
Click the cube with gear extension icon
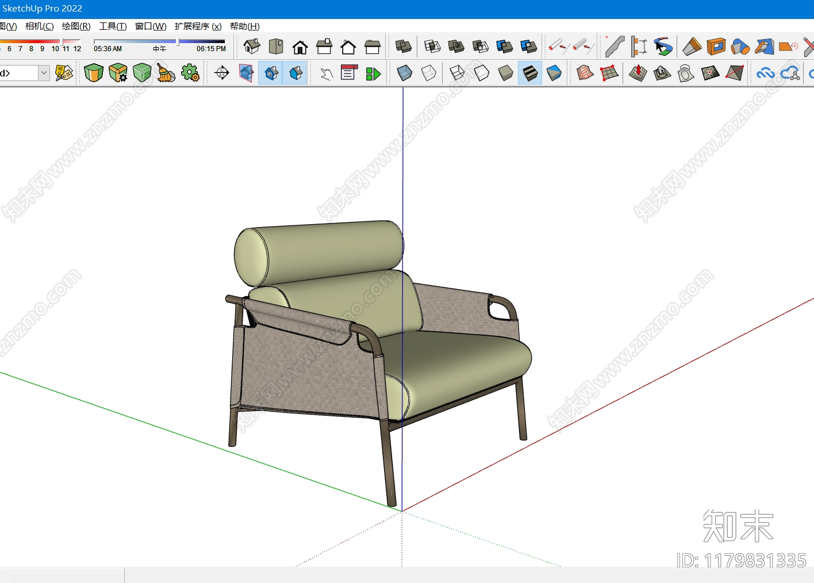pos(118,73)
